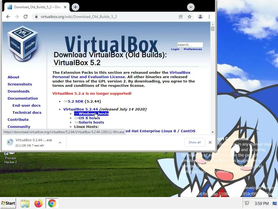Expand the download item options chevron
Screen dimensions: 278x209
click(x=60, y=143)
